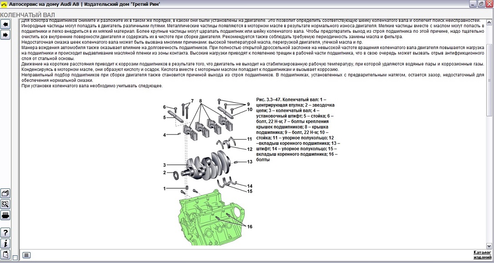This screenshot has width=494, height=263.
Task: Restore down the application window
Action: [480, 4]
